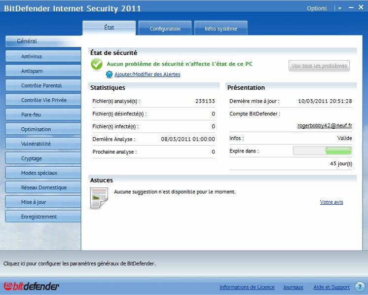The height and width of the screenshot is (295, 368).
Task: Switch to the Configuration tab
Action: tap(165, 28)
